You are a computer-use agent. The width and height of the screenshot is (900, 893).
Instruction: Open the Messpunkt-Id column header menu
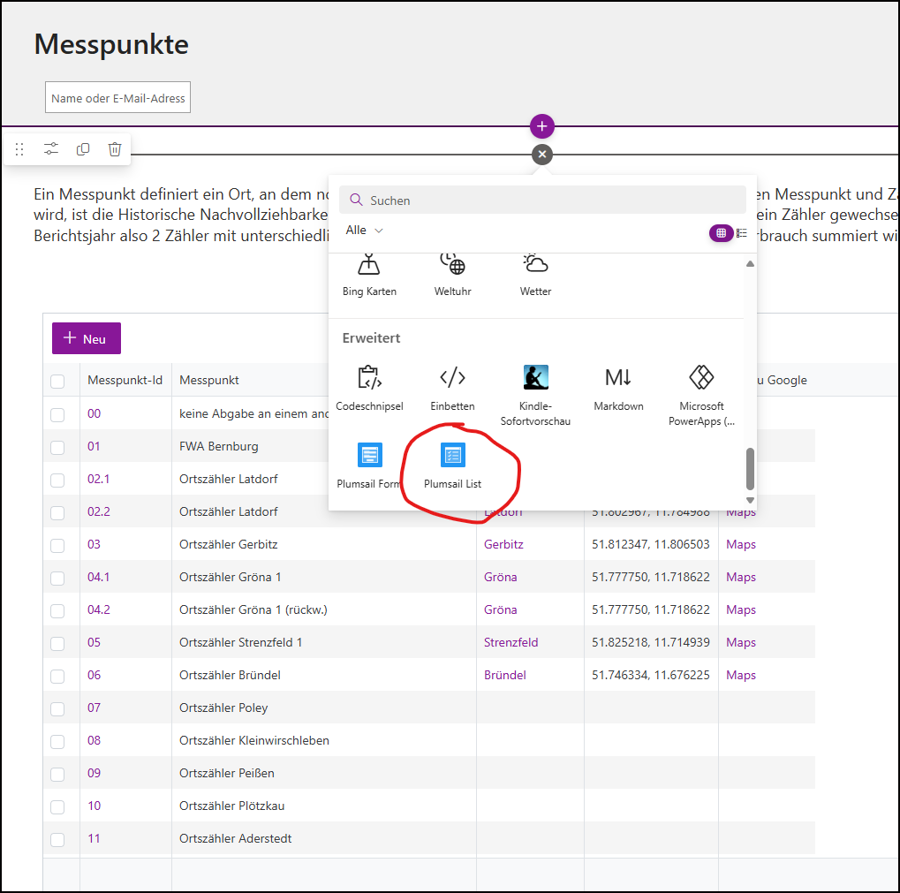point(125,381)
